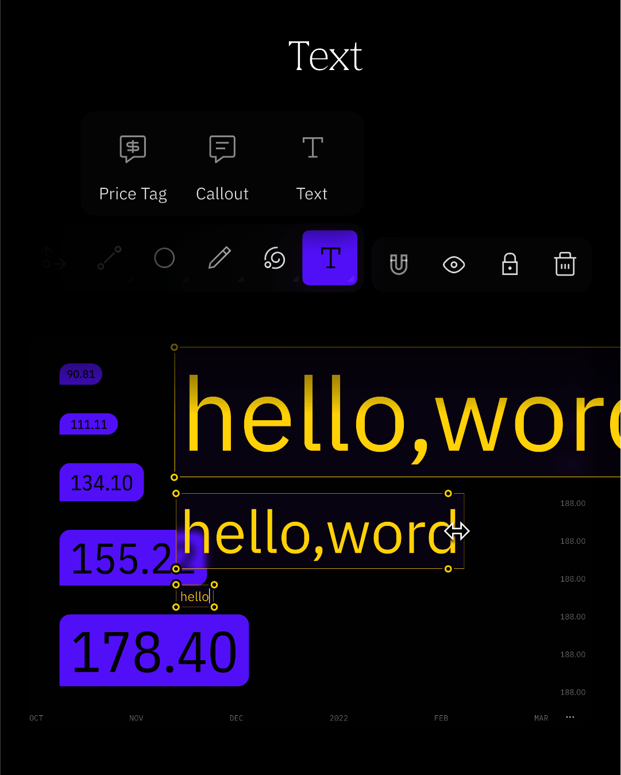Image resolution: width=621 pixels, height=775 pixels.
Task: Expand the pencil tool submenu corner arrow
Action: (x=241, y=279)
